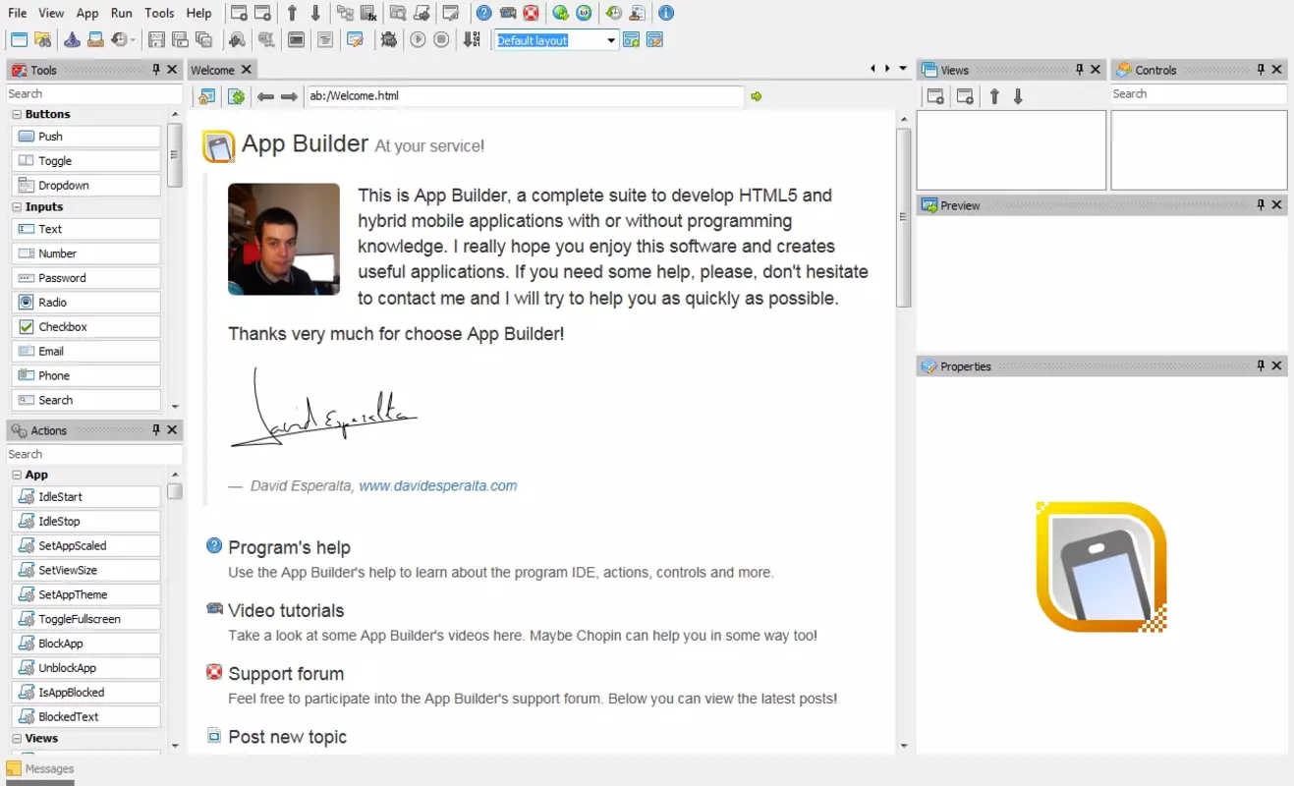The height and width of the screenshot is (786, 1294).
Task: Open the File menu
Action: 18,14
